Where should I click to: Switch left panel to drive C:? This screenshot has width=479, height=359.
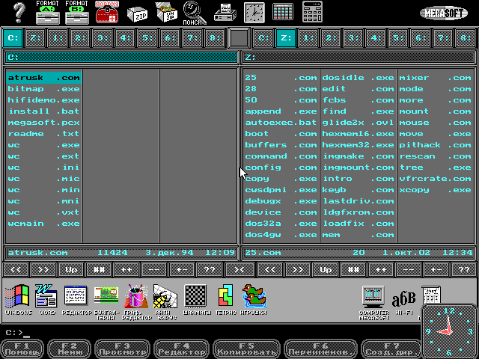click(13, 37)
